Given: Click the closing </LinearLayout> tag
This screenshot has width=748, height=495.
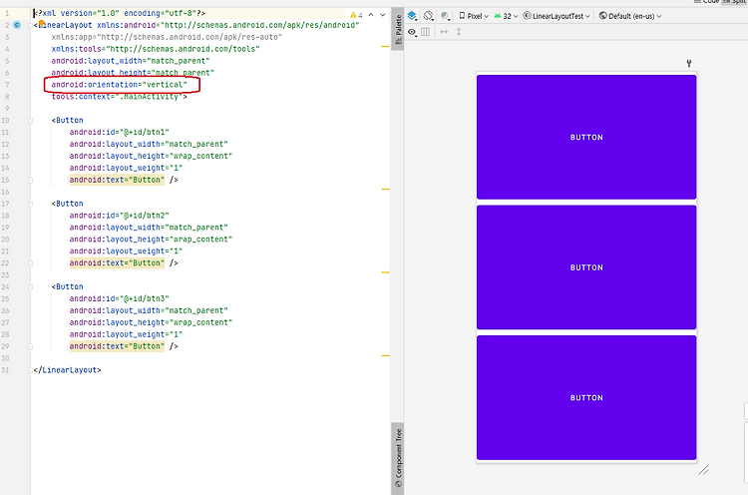Looking at the screenshot, I should [x=67, y=370].
